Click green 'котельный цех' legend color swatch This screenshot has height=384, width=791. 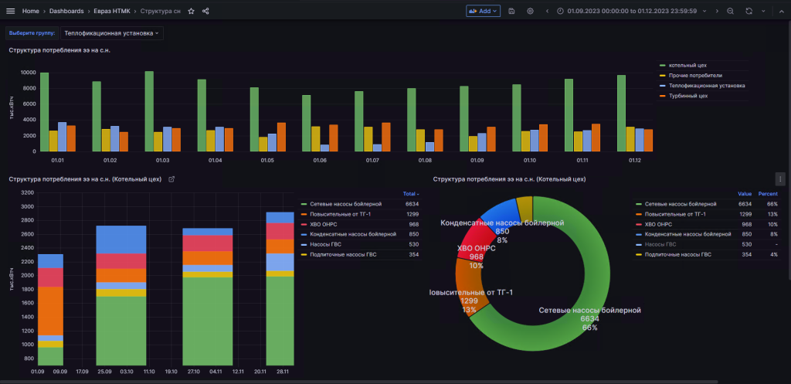(662, 66)
